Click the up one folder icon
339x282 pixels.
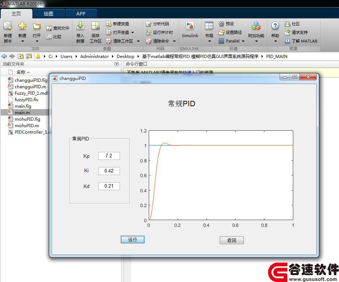coord(21,57)
